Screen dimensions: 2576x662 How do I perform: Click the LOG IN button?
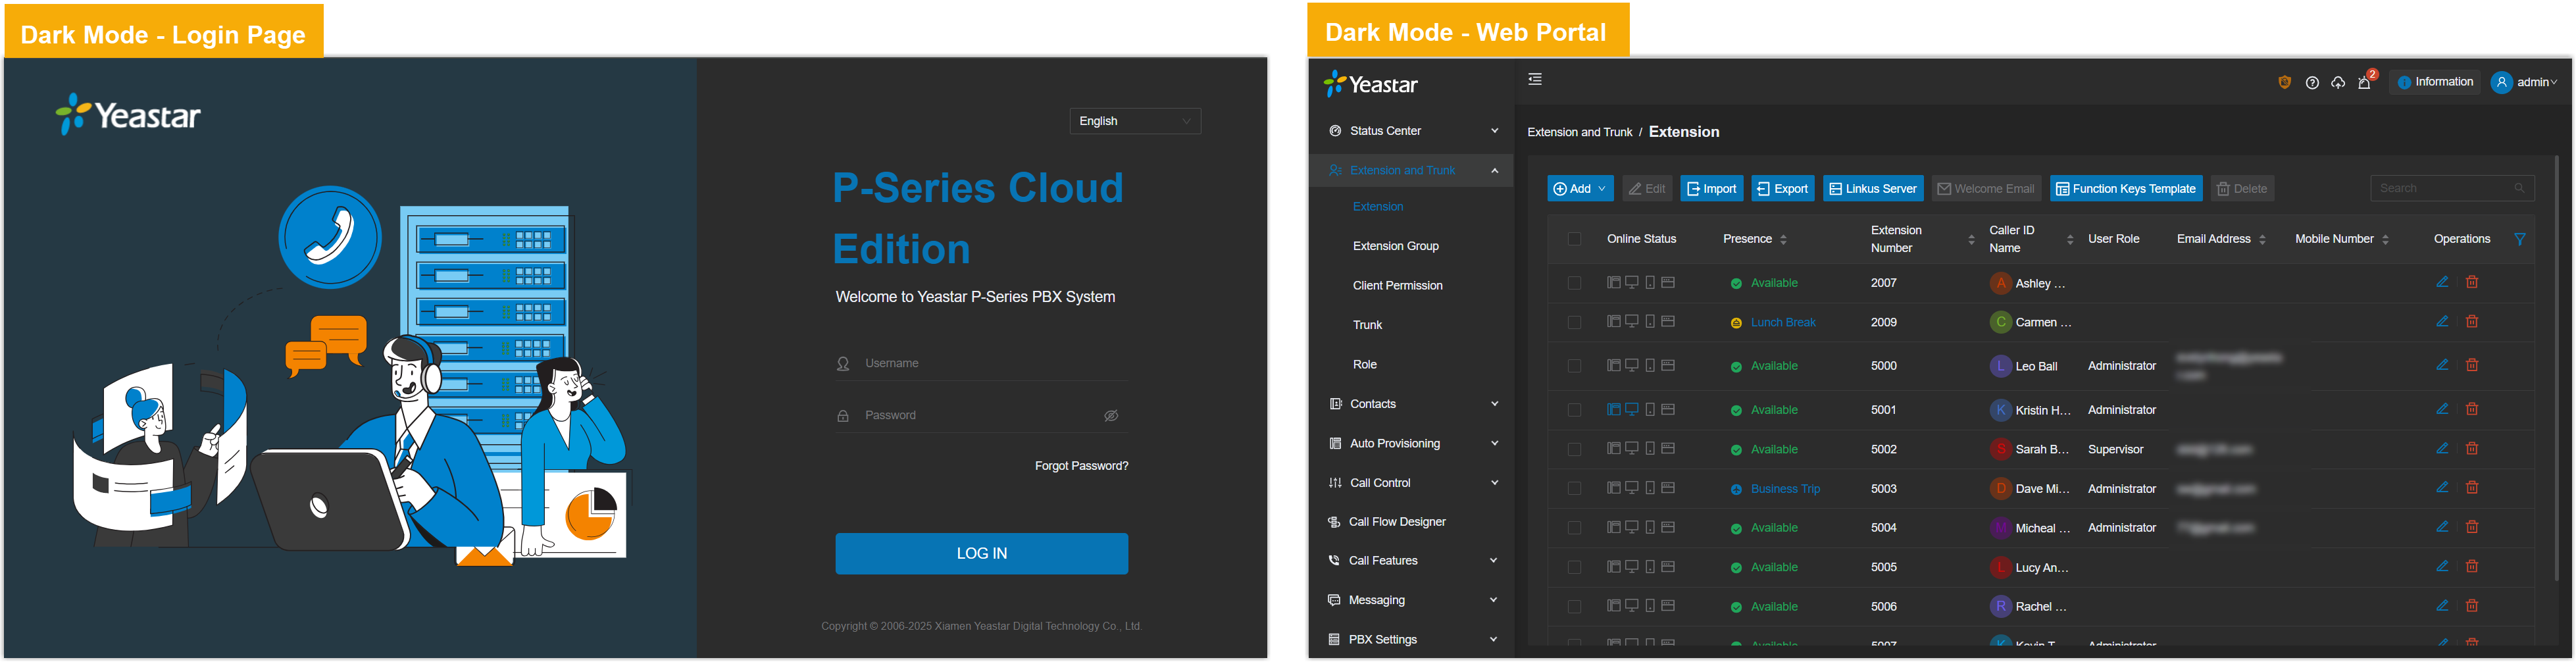pyautogui.click(x=981, y=554)
